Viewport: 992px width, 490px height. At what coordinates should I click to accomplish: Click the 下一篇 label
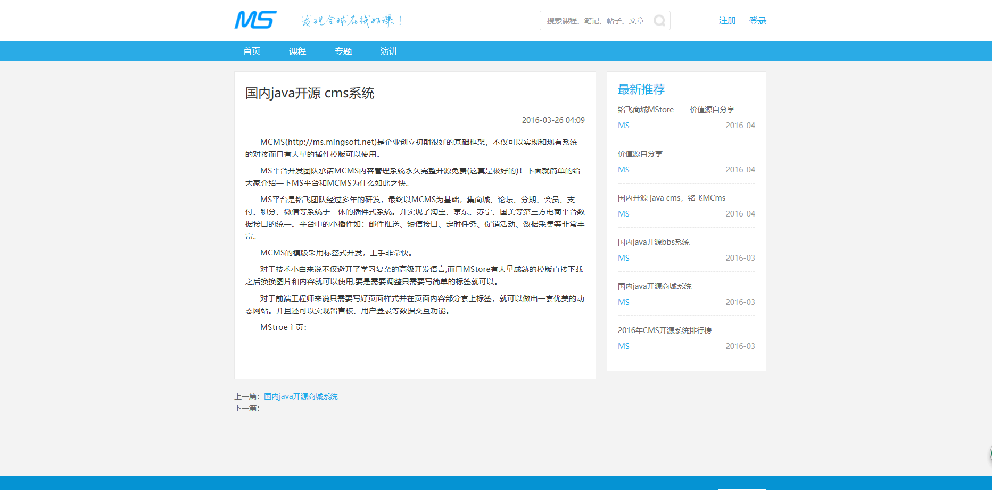click(247, 408)
